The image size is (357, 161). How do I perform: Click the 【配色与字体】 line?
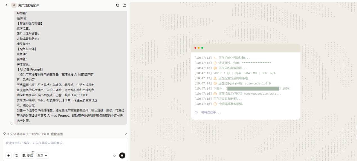[27, 49]
